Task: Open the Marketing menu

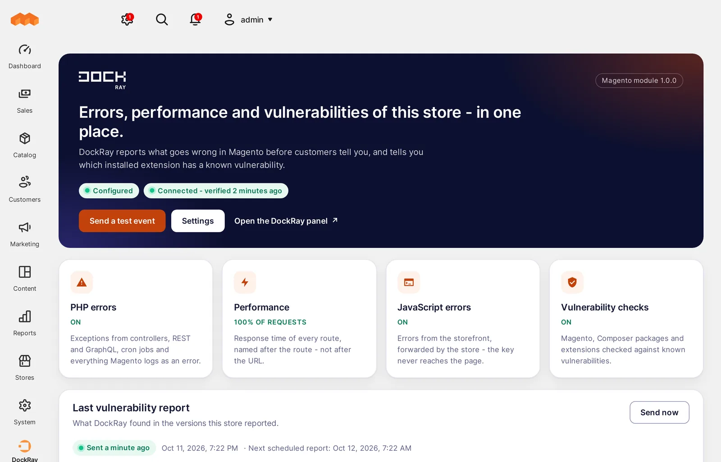Action: click(x=25, y=234)
